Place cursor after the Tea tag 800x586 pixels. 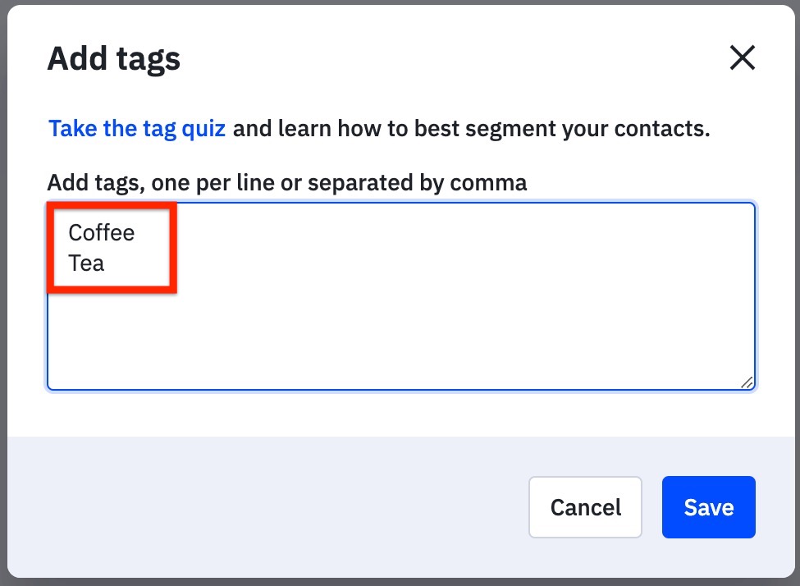(108, 263)
